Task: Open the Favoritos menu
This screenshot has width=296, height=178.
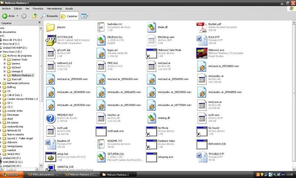Action: click(x=38, y=8)
